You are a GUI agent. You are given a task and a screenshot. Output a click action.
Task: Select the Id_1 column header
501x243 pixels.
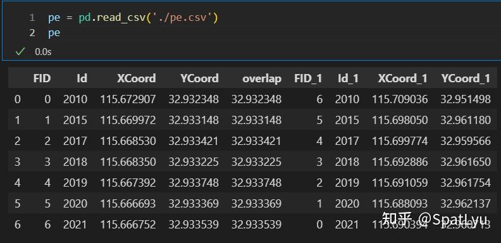349,78
